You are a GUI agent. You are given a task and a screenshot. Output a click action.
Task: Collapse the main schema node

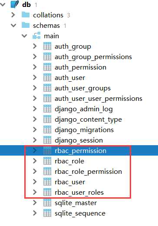[x=24, y=36]
